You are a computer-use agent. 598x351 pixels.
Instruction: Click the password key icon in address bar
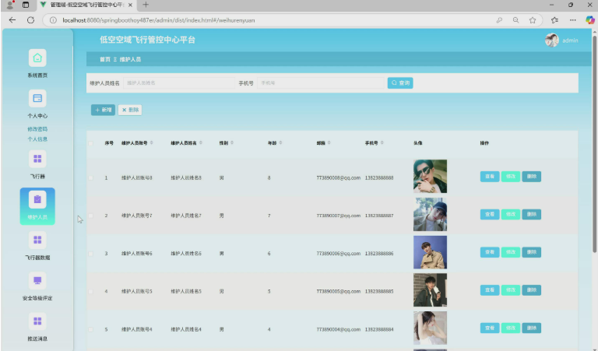coord(499,20)
